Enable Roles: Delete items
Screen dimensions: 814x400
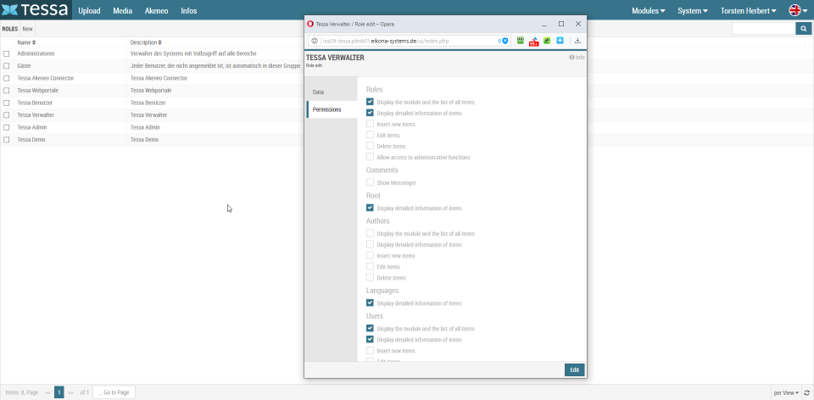(371, 147)
